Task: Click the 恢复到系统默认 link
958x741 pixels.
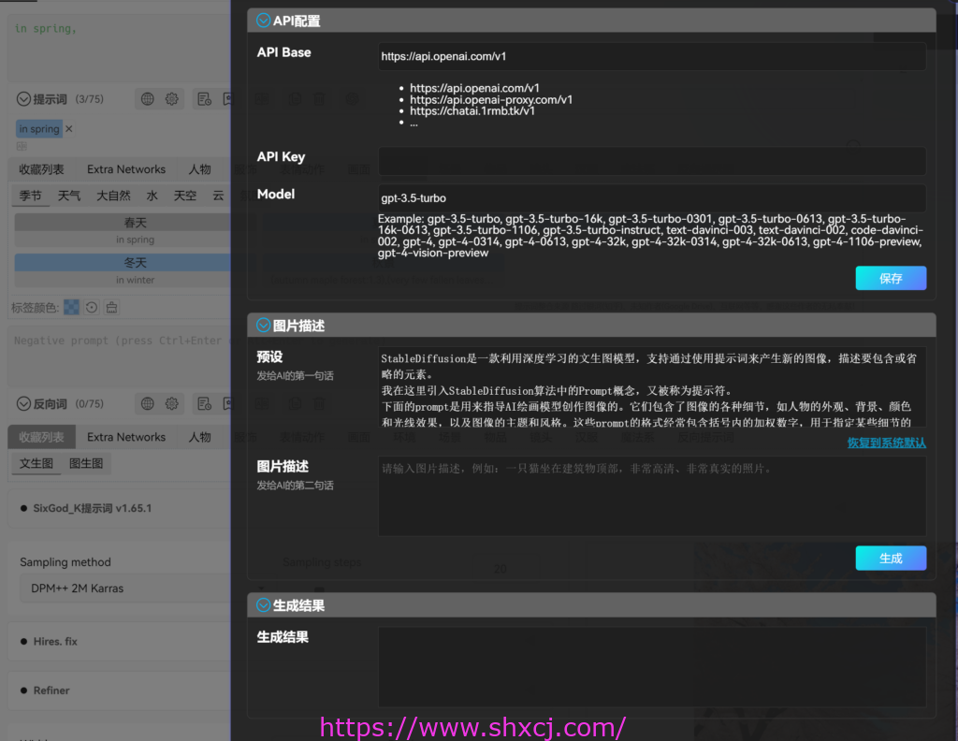Action: 885,442
